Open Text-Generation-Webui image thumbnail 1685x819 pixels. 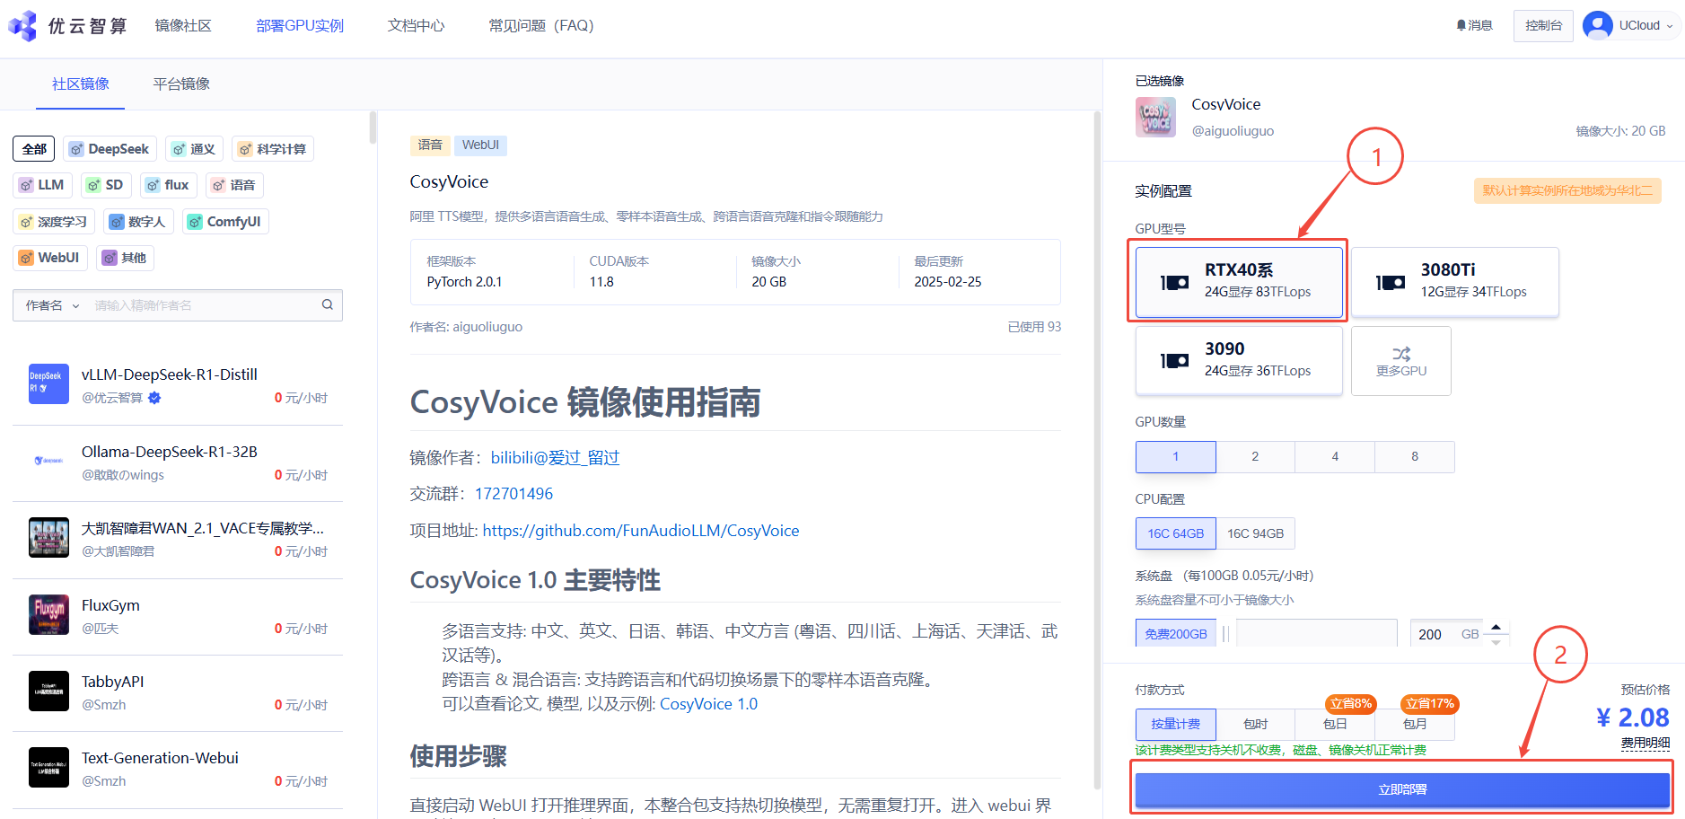tap(48, 768)
